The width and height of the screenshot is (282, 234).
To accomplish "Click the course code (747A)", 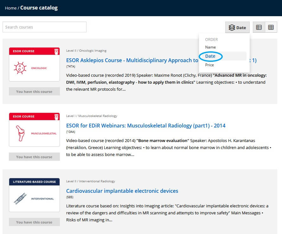I will (70, 67).
